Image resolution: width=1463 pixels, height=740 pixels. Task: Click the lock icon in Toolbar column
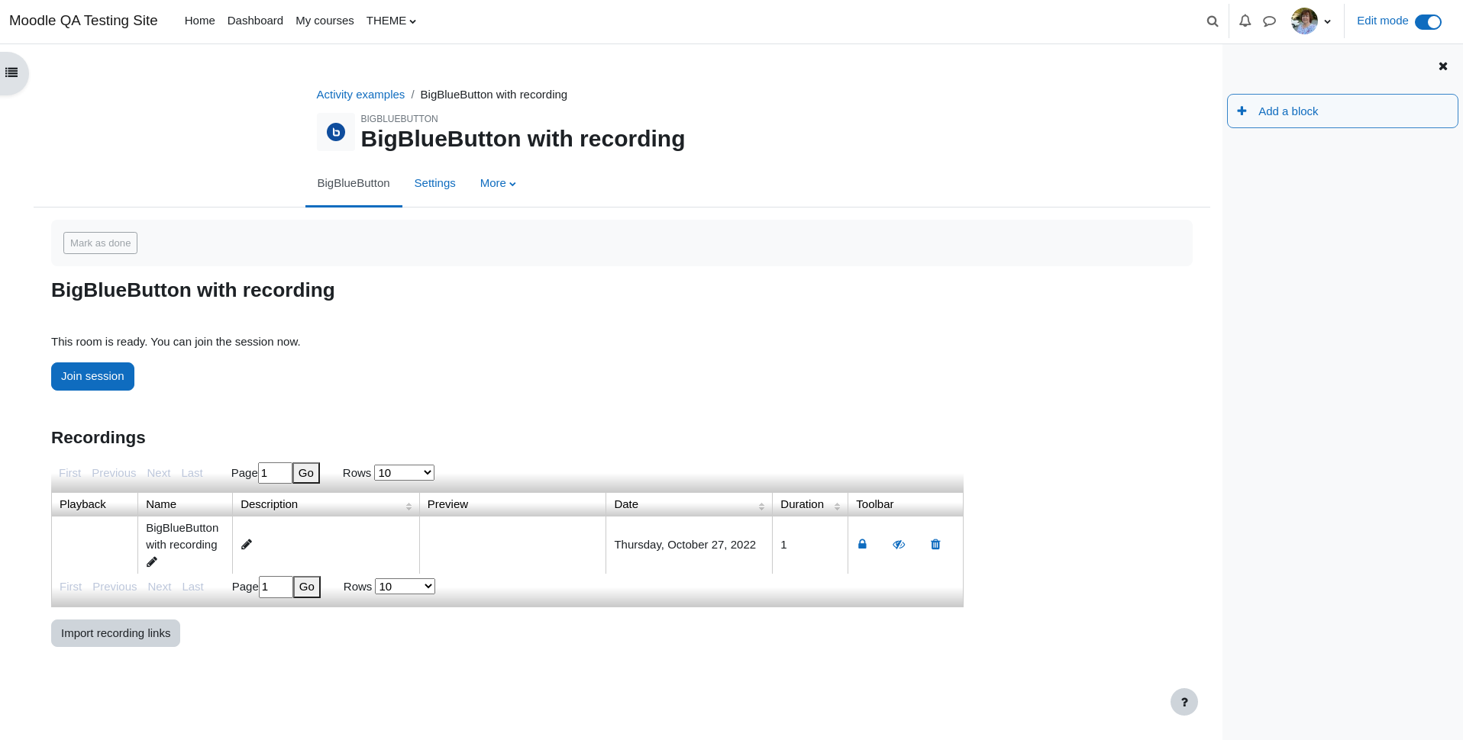862,545
